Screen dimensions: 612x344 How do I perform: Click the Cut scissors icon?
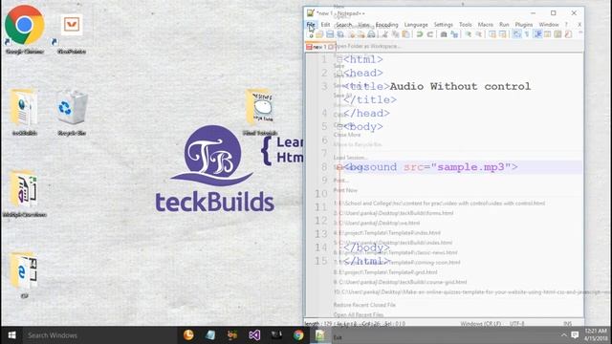[x=384, y=34]
